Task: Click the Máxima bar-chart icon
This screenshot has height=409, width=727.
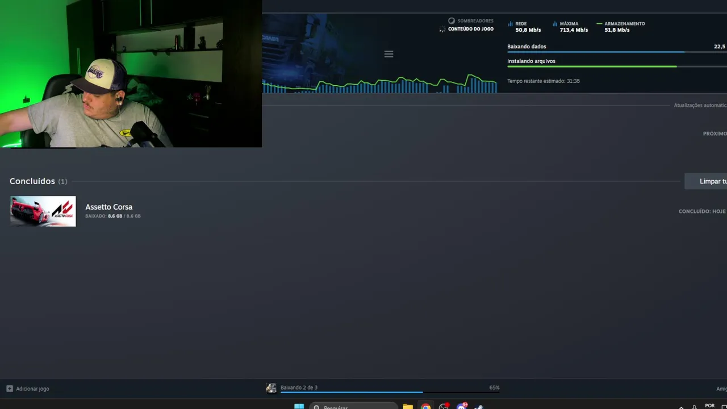Action: (x=555, y=24)
